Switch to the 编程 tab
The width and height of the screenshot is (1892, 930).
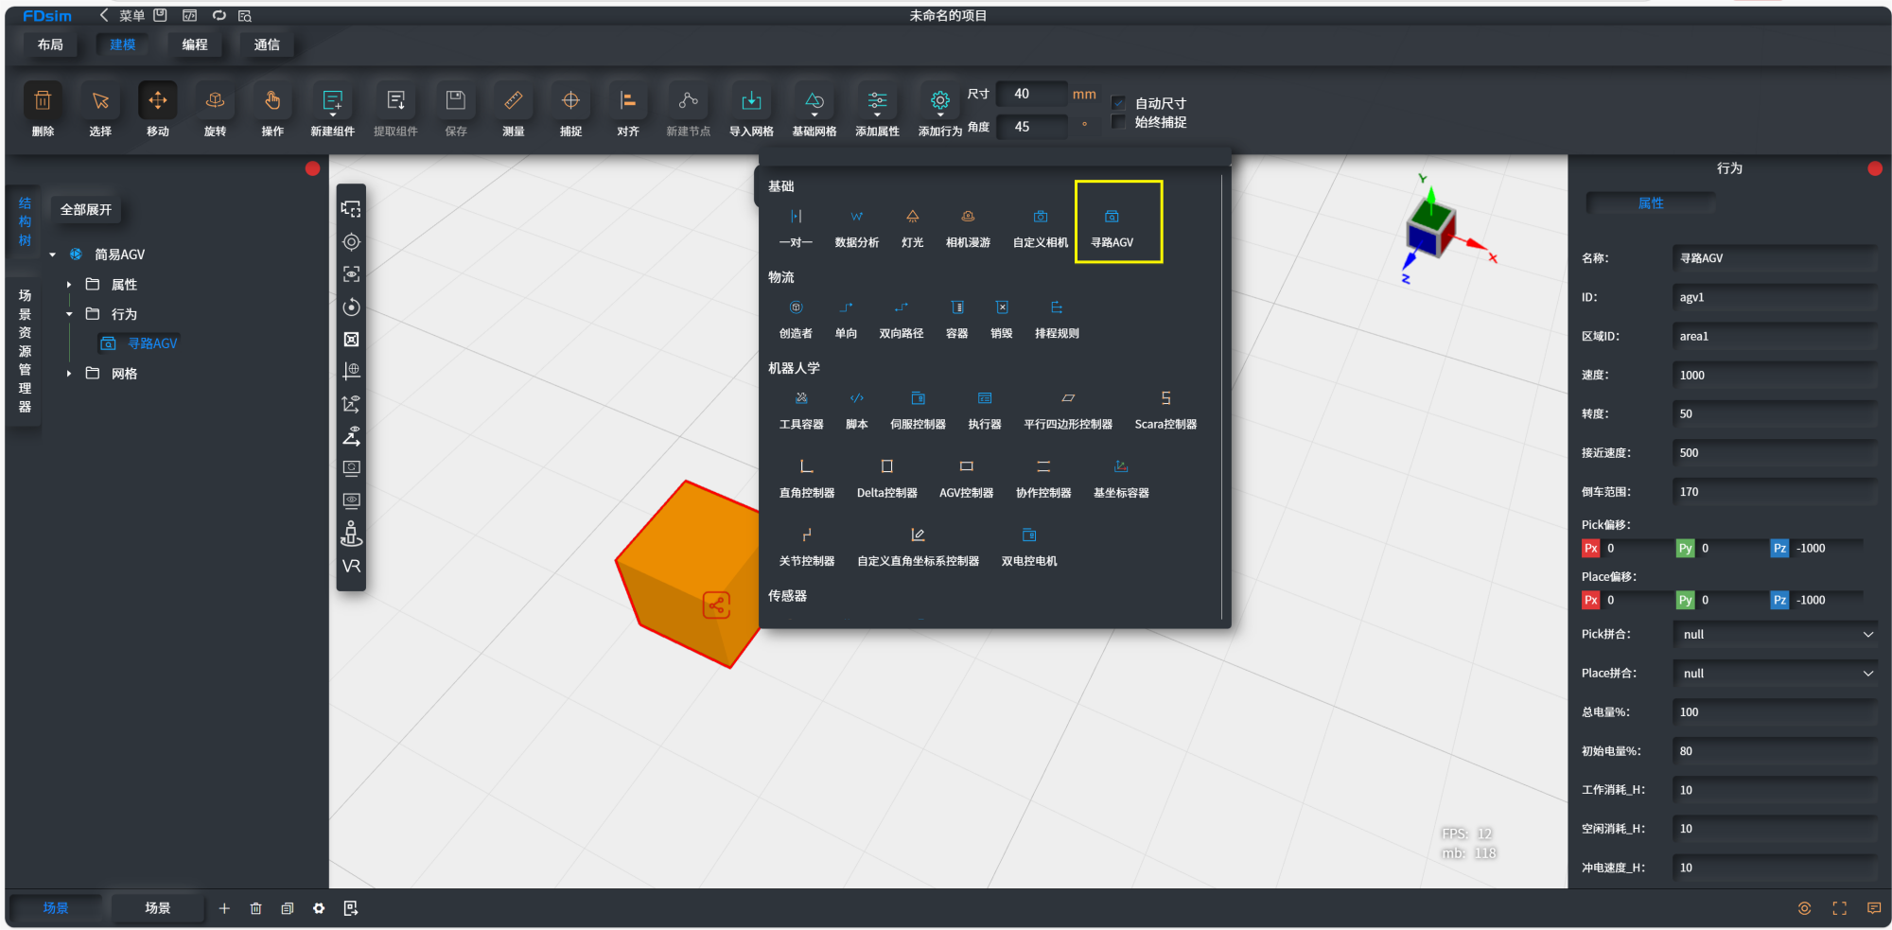(195, 44)
